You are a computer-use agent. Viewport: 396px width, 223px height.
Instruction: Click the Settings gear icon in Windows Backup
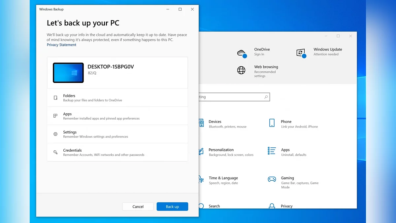[x=55, y=134]
